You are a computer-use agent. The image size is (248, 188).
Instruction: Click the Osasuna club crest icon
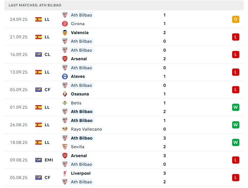pyautogui.click(x=65, y=94)
